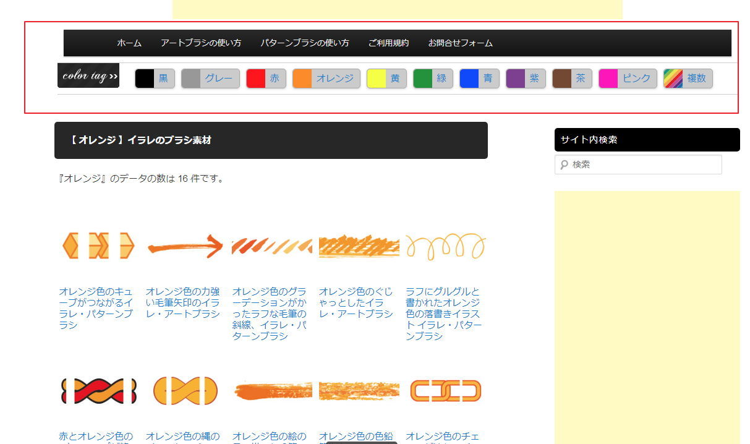The height and width of the screenshot is (444, 750).
Task: Open パターンブラシの使い方 in navigation bar
Action: [305, 43]
